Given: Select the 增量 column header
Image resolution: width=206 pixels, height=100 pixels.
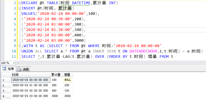Looking at the screenshot, I should (x=68, y=75).
